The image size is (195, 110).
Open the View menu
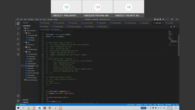37,20
